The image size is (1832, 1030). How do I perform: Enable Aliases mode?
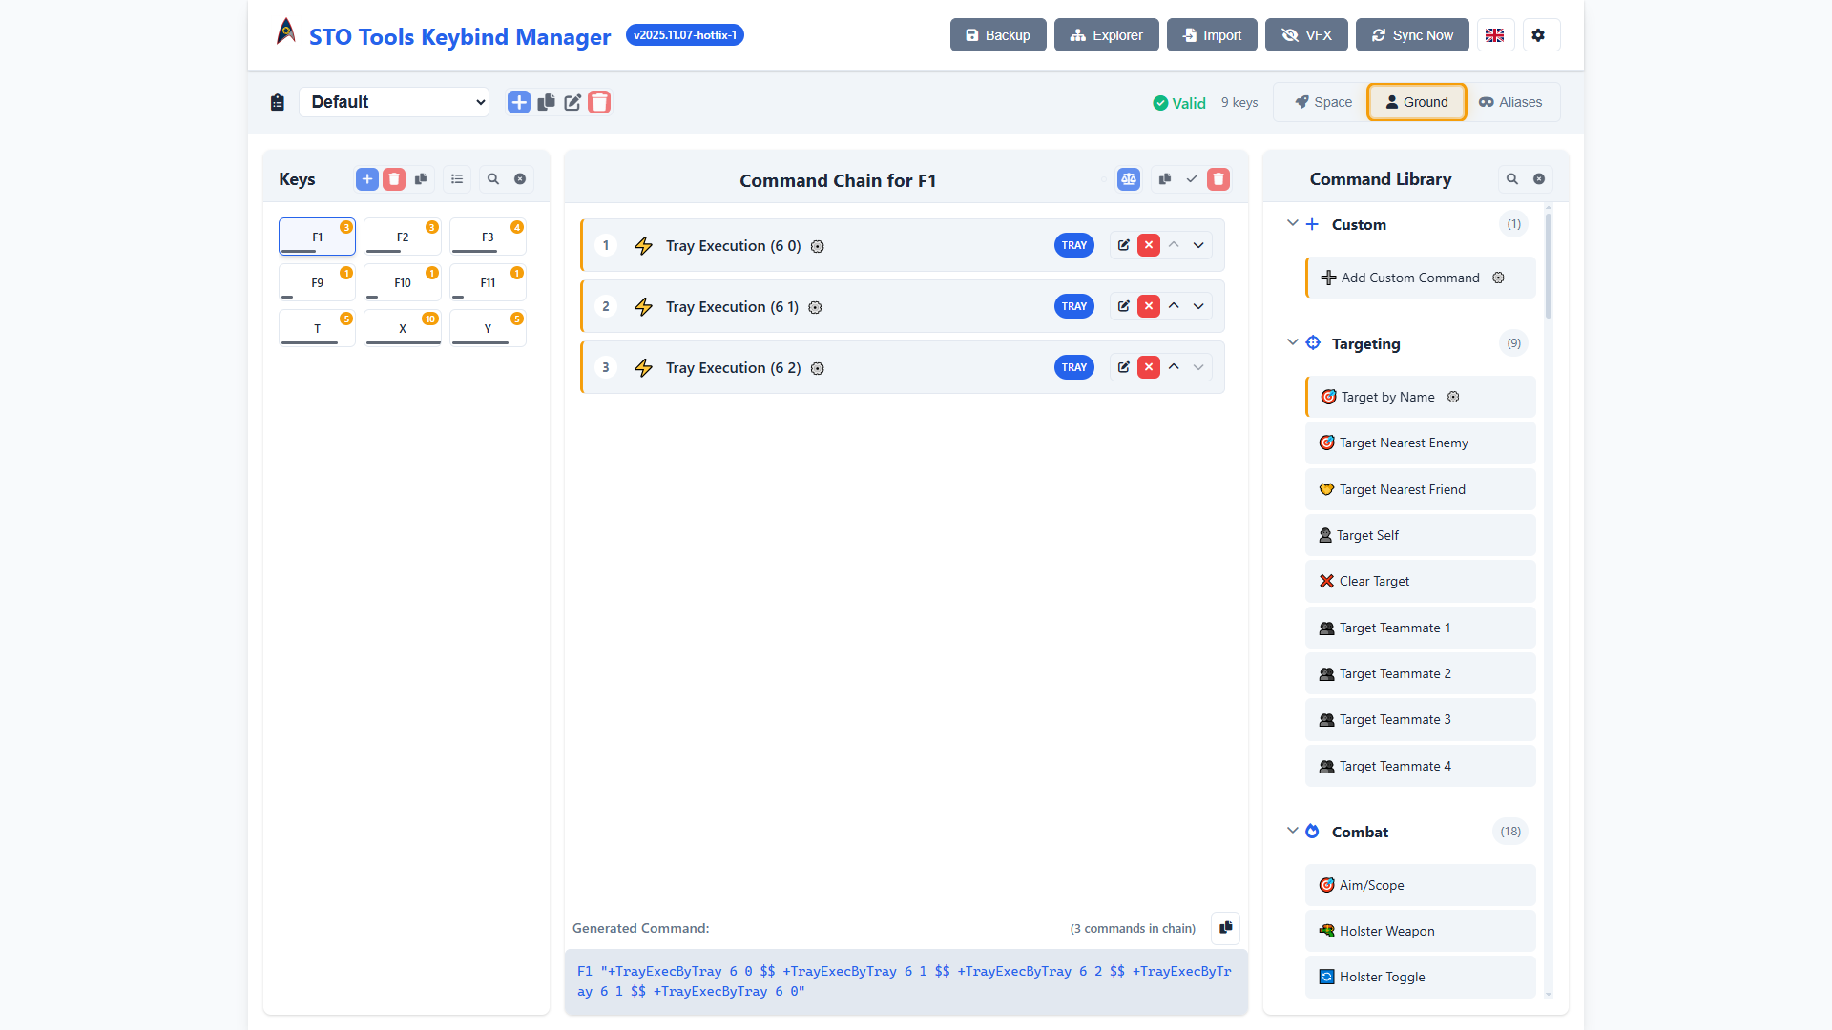click(x=1511, y=102)
